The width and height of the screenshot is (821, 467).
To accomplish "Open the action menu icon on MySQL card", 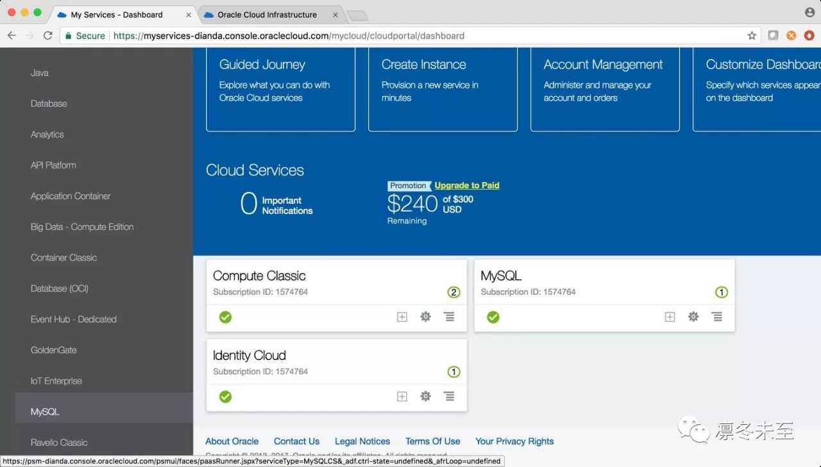I will pos(716,316).
